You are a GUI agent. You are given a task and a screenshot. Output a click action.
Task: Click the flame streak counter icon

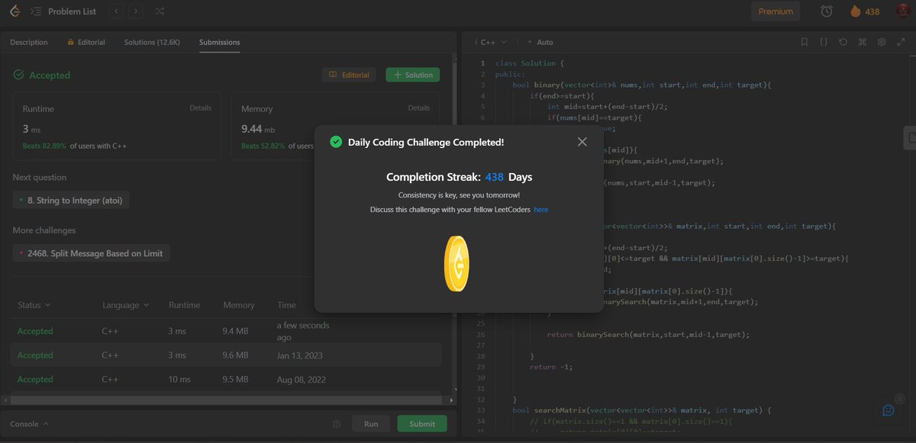(854, 11)
